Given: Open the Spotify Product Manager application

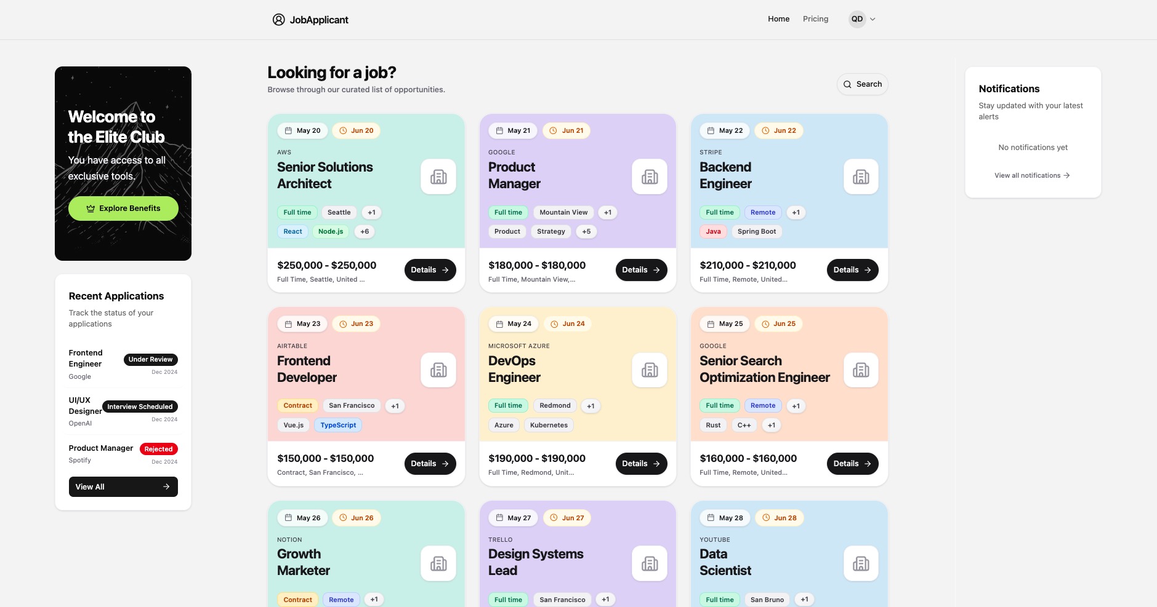Looking at the screenshot, I should pyautogui.click(x=123, y=453).
